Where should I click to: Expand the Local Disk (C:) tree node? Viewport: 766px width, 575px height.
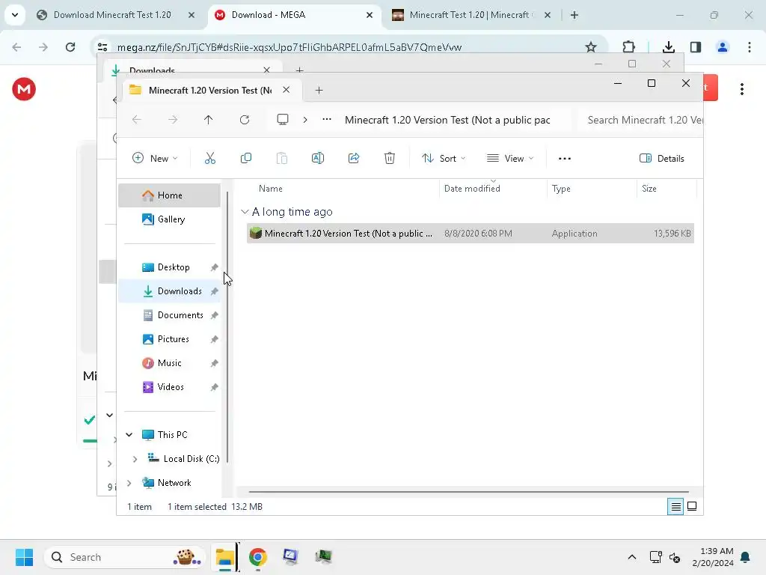pos(135,459)
